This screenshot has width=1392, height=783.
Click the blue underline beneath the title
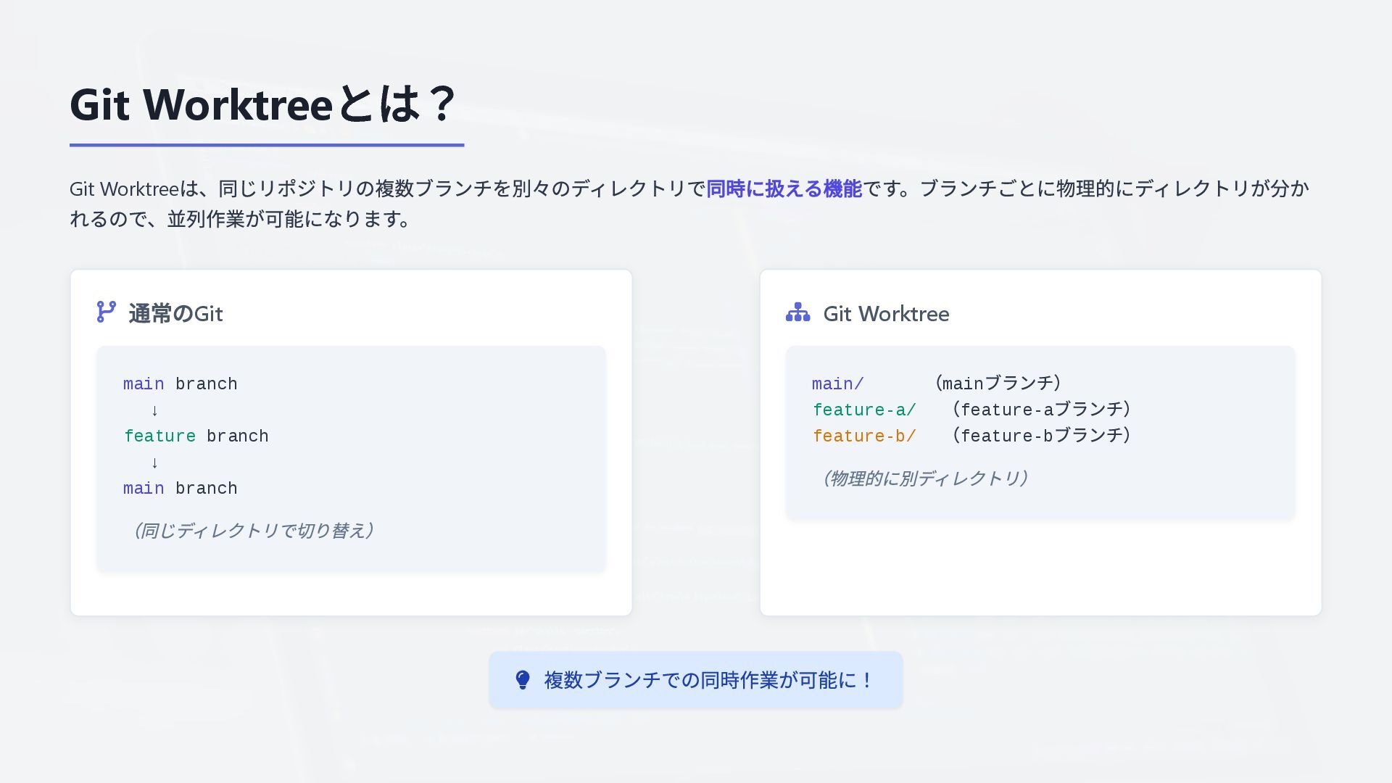266,145
